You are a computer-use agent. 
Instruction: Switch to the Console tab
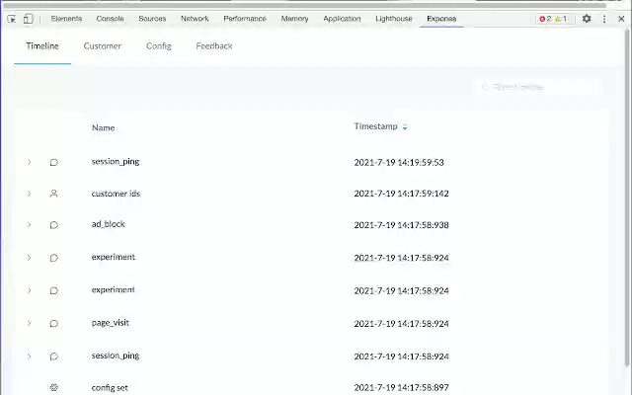tap(110, 19)
